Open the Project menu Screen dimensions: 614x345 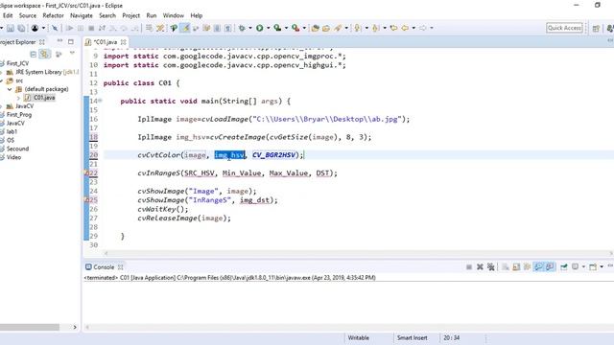point(130,15)
